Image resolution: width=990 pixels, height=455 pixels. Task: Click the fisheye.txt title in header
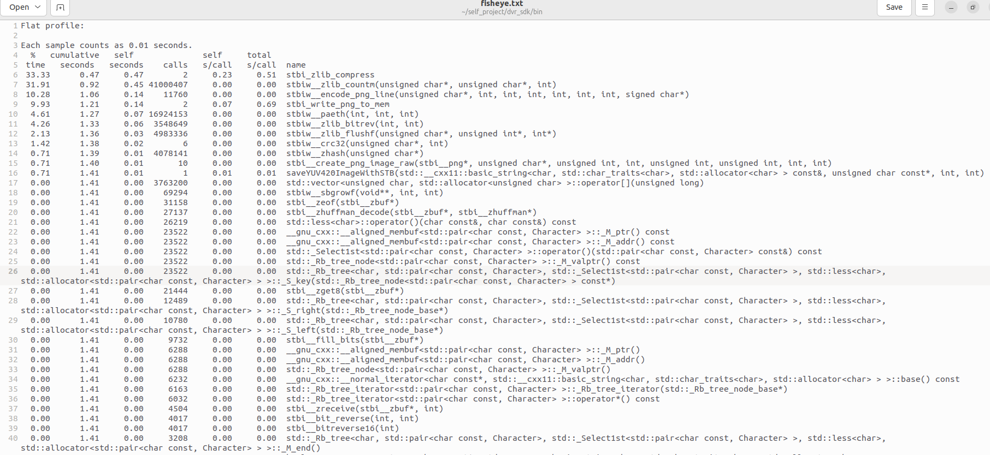point(502,4)
